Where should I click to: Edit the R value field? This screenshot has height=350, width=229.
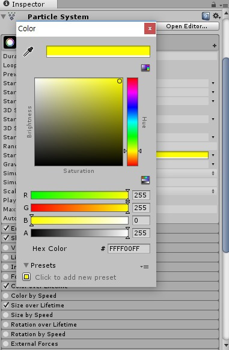pyautogui.click(x=141, y=195)
